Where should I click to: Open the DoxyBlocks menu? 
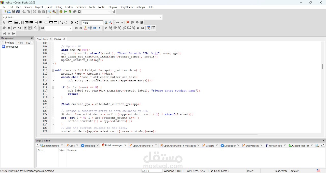(126, 7)
